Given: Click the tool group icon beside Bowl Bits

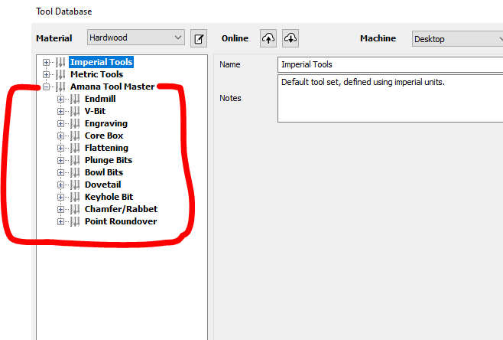Looking at the screenshot, I should coord(75,172).
